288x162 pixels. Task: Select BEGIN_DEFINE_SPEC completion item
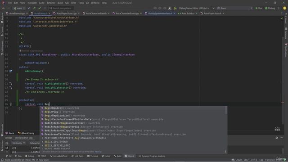pyautogui.click(x=133, y=145)
